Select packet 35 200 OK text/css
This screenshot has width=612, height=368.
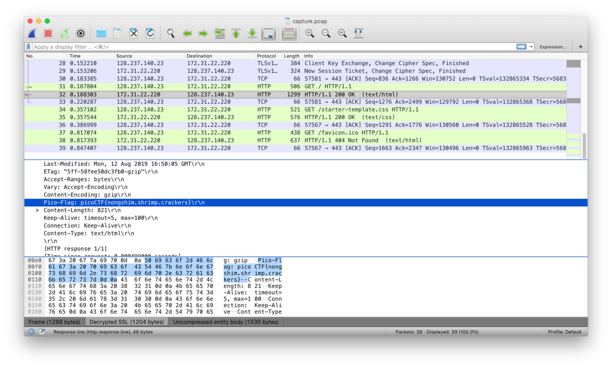[x=295, y=117]
